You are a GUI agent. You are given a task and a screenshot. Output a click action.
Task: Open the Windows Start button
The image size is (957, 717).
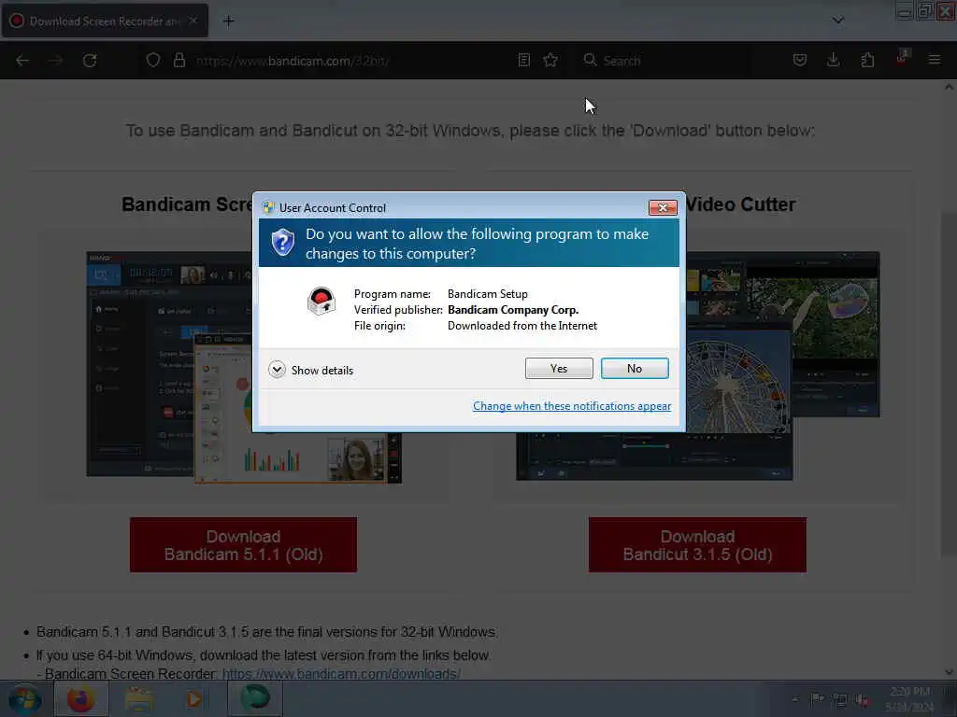(x=24, y=699)
